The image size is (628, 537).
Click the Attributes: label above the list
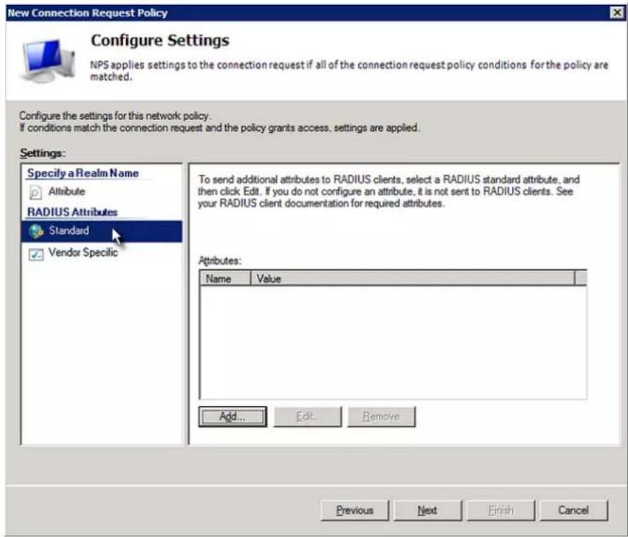pos(220,261)
